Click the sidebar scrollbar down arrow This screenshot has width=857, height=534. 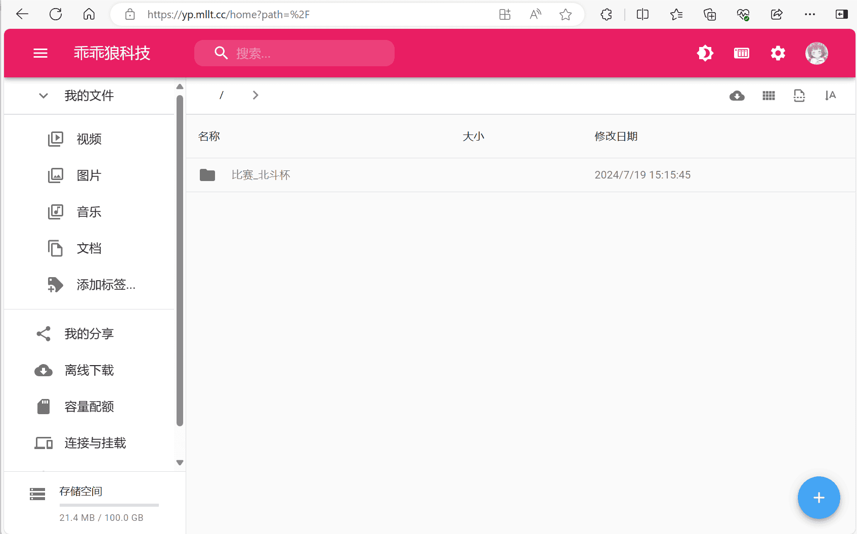point(180,462)
